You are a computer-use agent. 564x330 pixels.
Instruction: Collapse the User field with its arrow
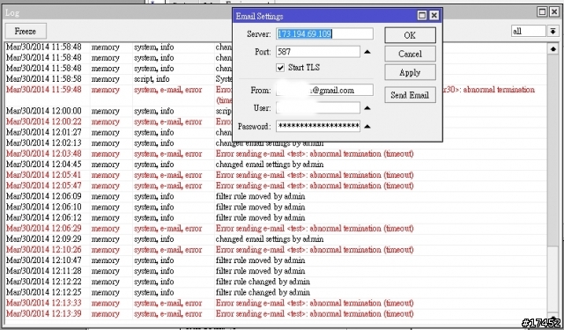367,108
